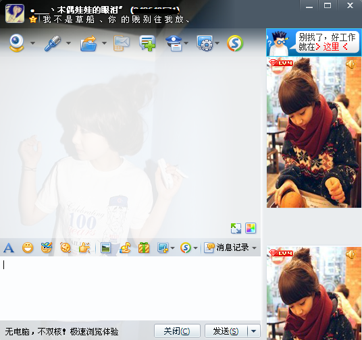This screenshot has width=362, height=340.
Task: Open remote assistance application icon
Action: (205, 43)
